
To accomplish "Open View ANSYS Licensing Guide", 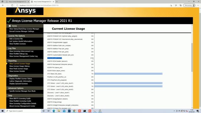I will [x=20, y=99].
